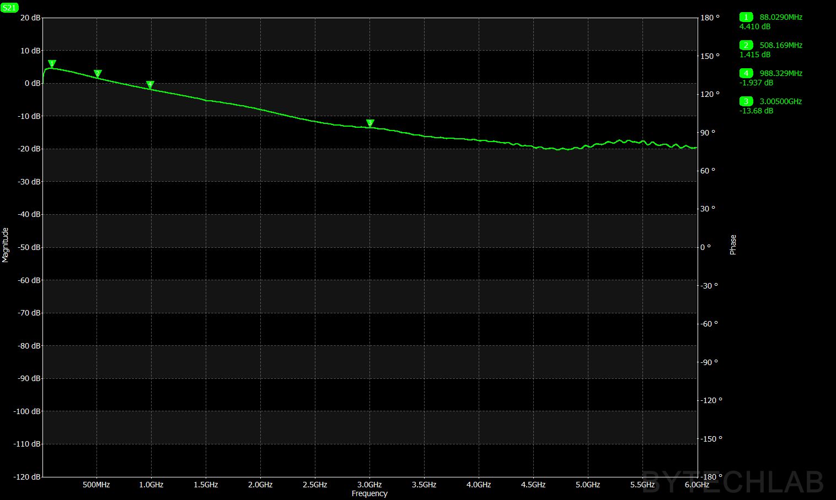Click the marker 3 badge in legend
This screenshot has height=500, width=836.
pos(746,101)
